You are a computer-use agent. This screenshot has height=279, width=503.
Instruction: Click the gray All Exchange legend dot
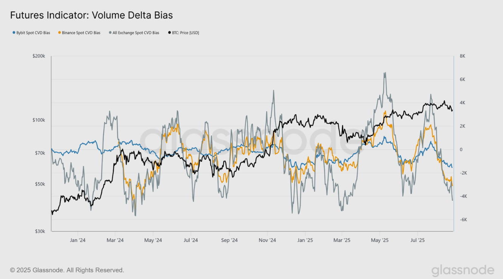click(x=110, y=33)
